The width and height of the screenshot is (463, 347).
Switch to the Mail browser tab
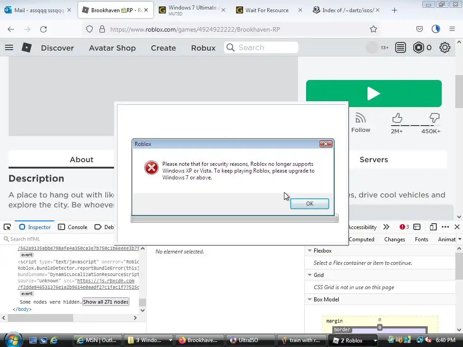(x=38, y=10)
